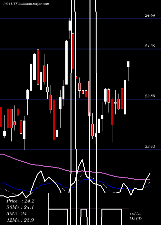Click the 23.89 price level label

150,96
